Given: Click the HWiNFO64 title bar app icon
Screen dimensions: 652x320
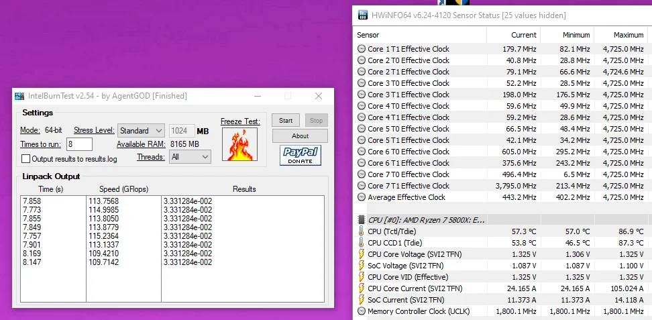Looking at the screenshot, I should tap(363, 15).
